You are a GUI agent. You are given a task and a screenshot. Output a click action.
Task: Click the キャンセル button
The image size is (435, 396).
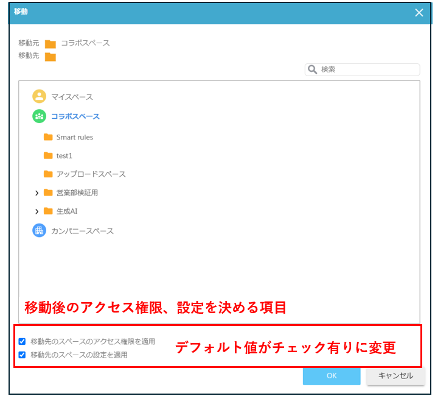(x=395, y=376)
